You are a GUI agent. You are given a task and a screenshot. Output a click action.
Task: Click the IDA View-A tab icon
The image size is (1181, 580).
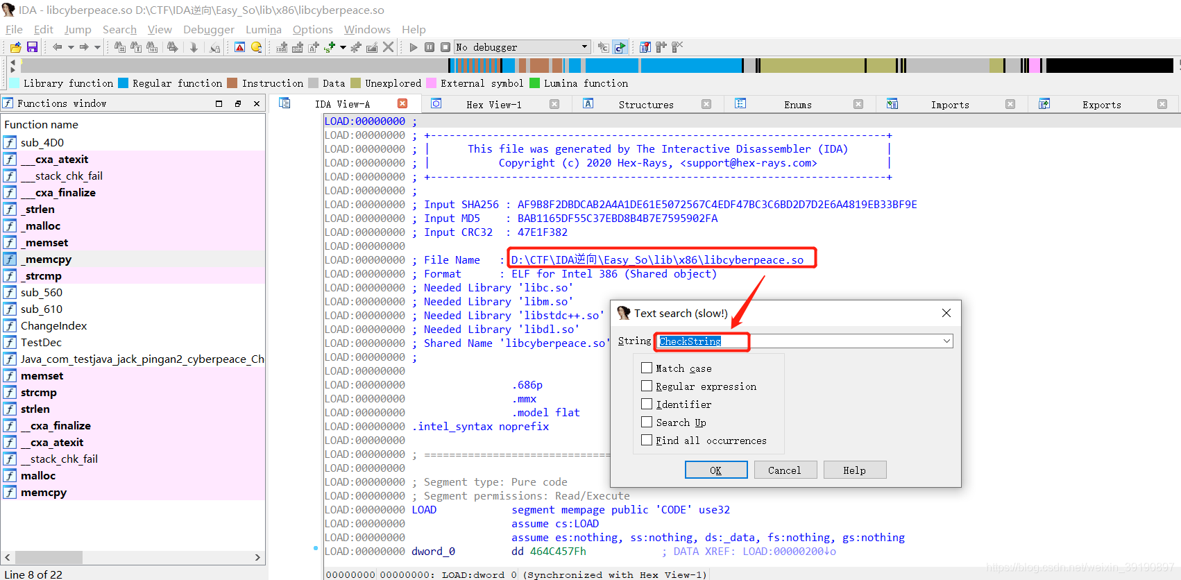pos(284,103)
